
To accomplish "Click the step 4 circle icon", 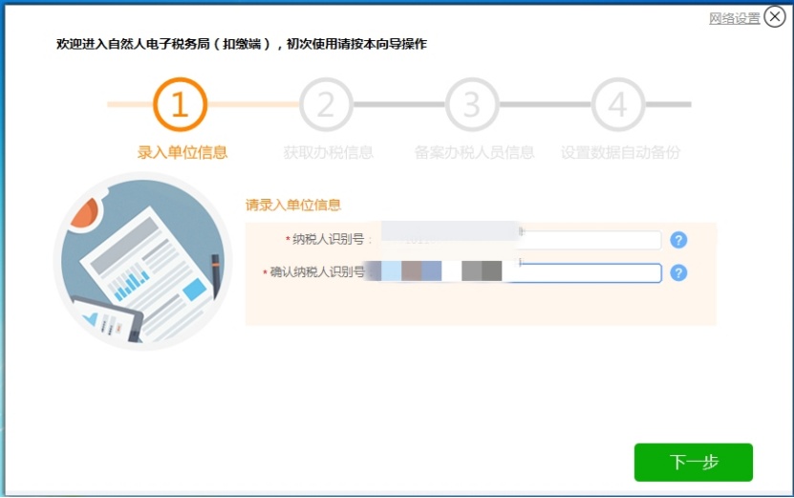I will pos(618,104).
